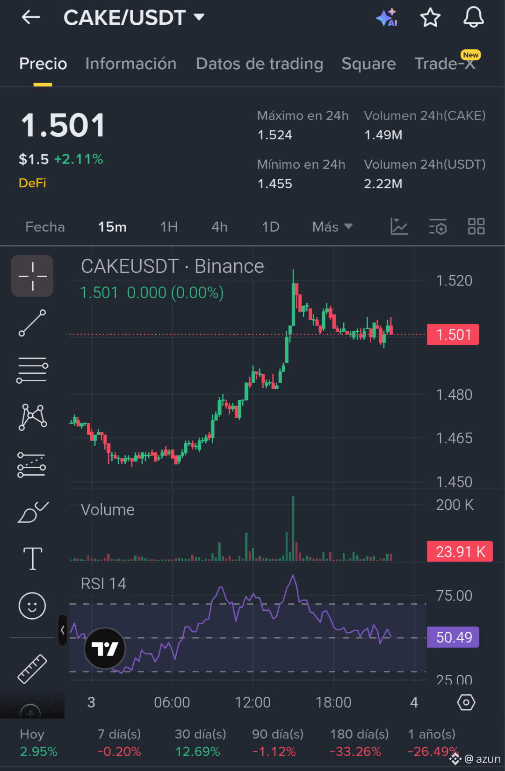Tap the DeFi category tag
Image resolution: width=505 pixels, height=771 pixels.
click(x=32, y=183)
